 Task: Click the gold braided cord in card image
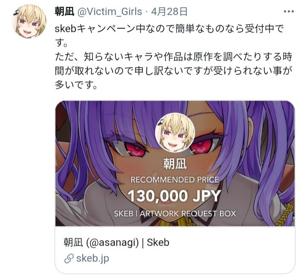(284, 215)
